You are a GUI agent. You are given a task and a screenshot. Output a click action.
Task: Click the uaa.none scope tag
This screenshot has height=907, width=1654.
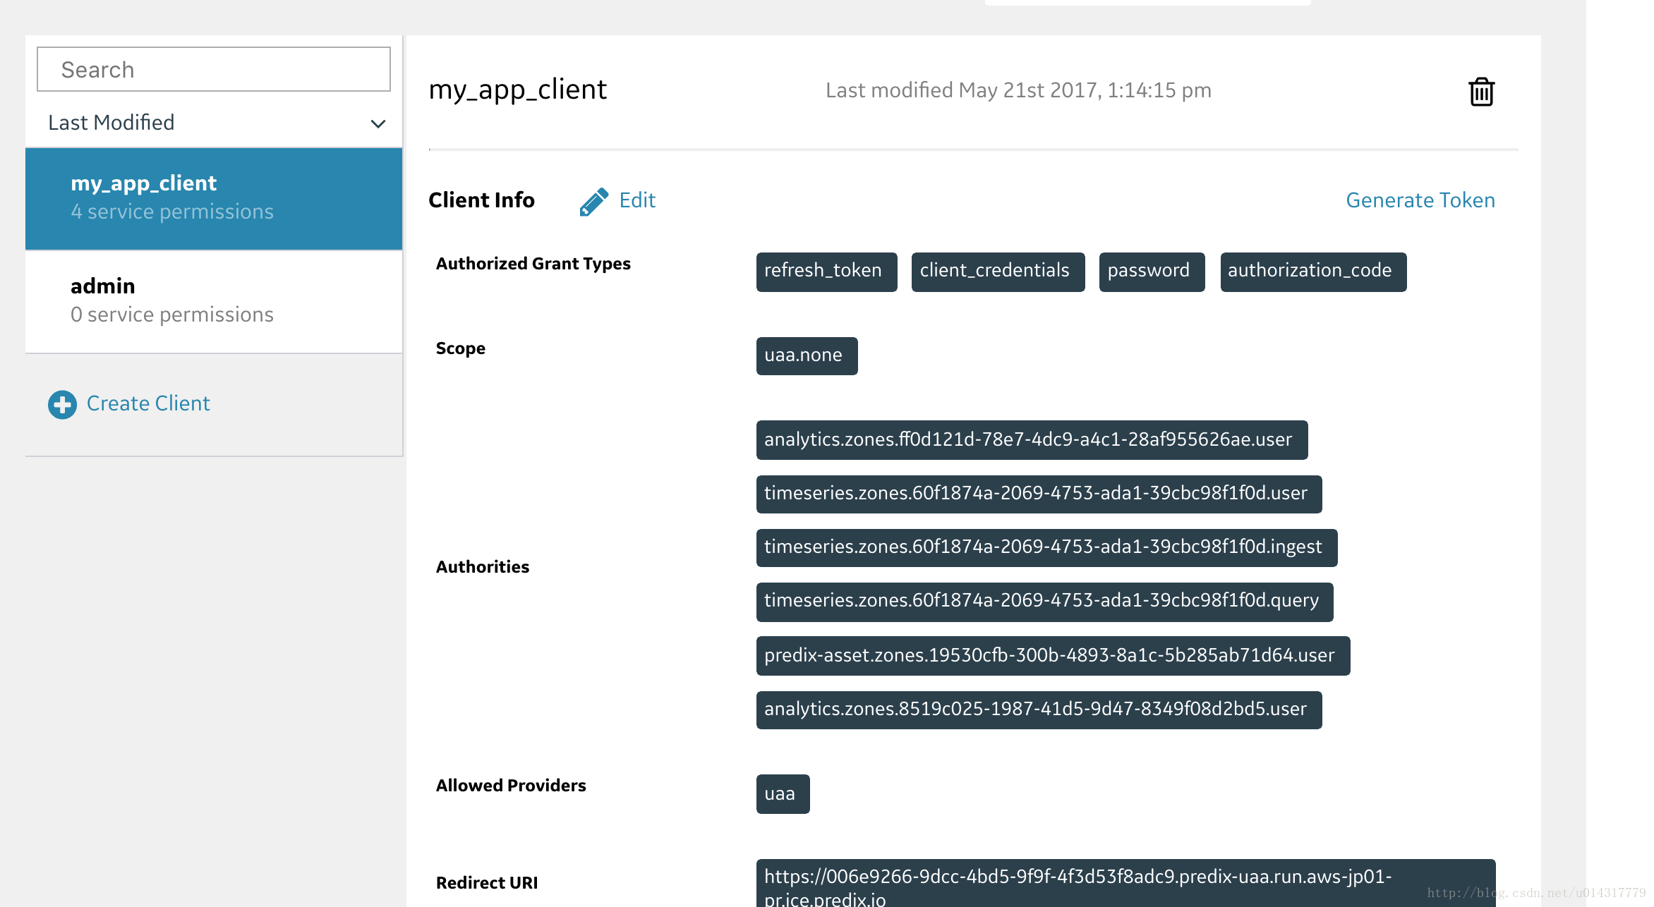tap(804, 356)
